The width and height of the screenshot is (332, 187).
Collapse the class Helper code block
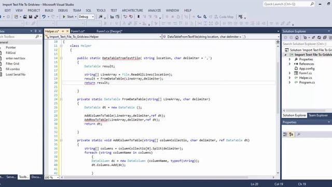click(61, 46)
